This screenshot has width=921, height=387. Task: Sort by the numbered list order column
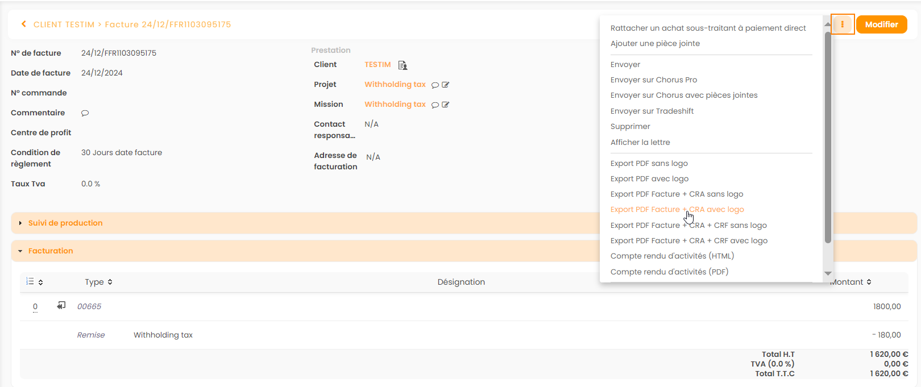click(x=34, y=282)
